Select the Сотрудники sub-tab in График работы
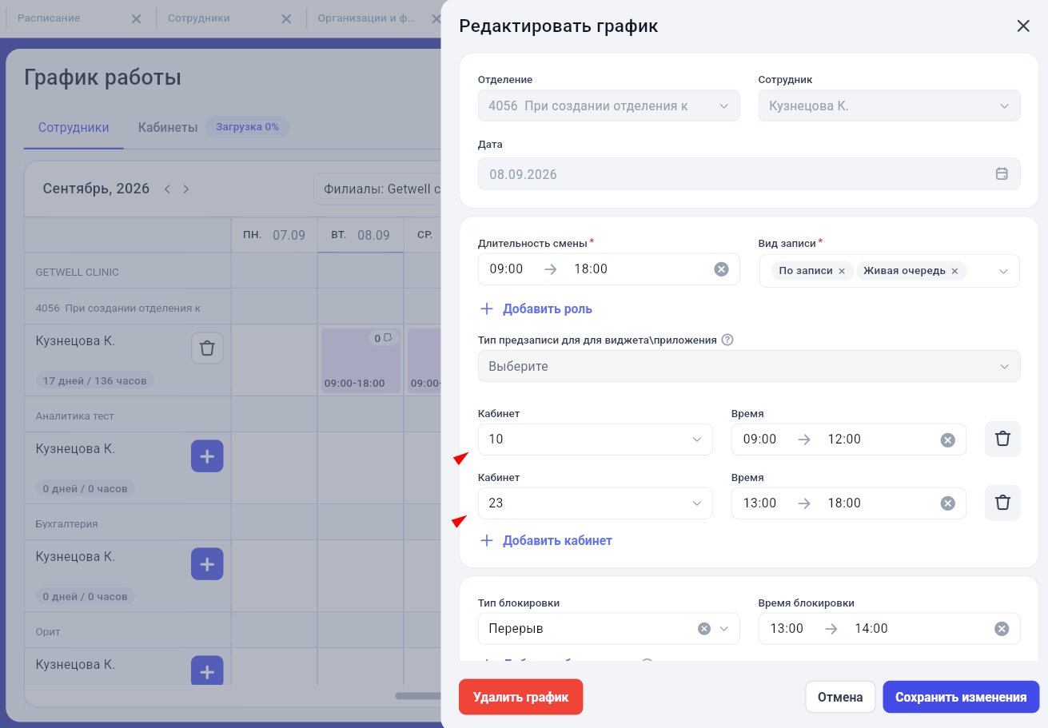The width and height of the screenshot is (1048, 728). tap(74, 127)
